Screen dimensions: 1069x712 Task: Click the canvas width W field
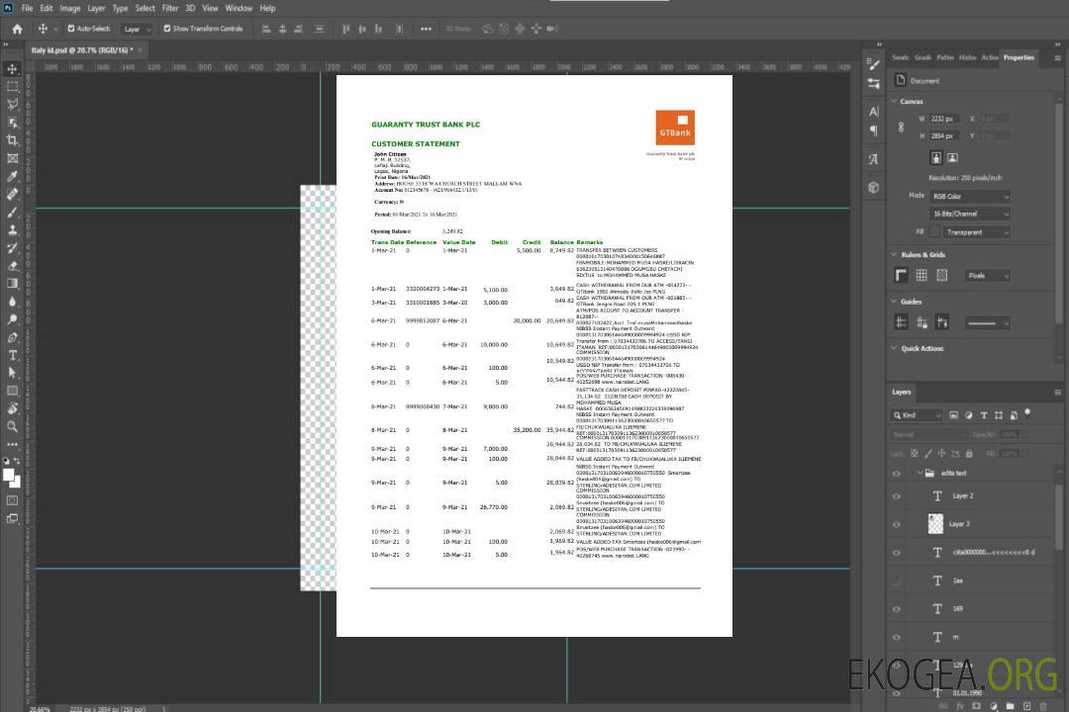(x=944, y=119)
